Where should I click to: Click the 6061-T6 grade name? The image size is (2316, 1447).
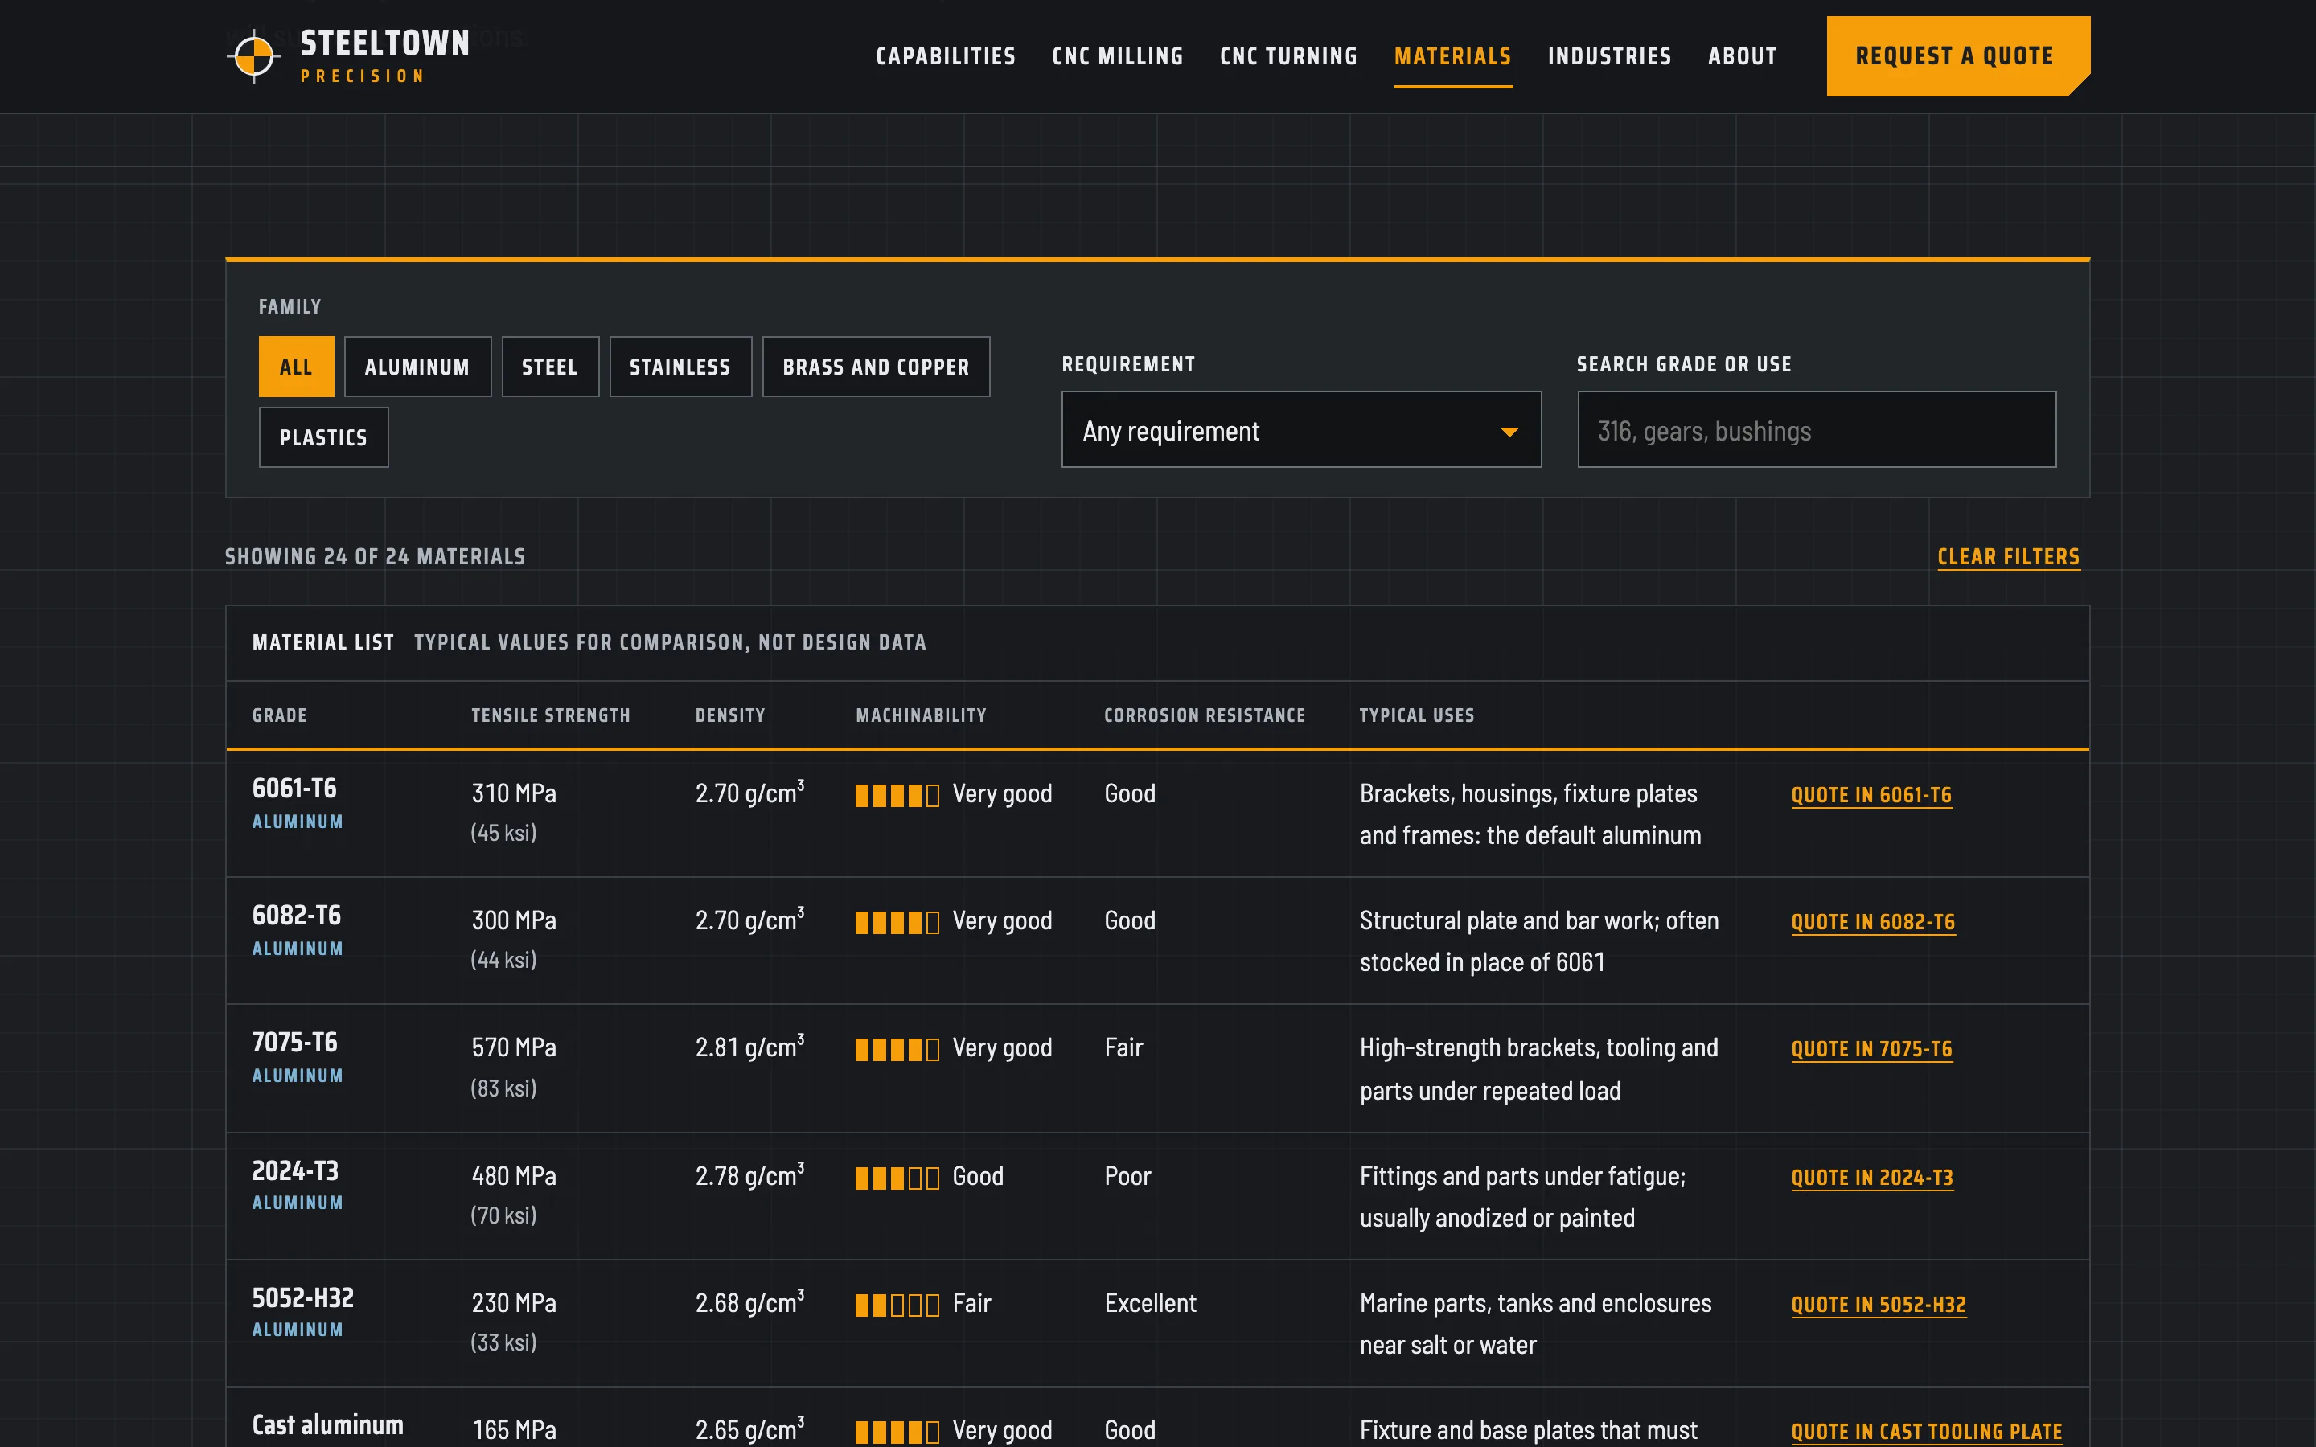pos(294,789)
